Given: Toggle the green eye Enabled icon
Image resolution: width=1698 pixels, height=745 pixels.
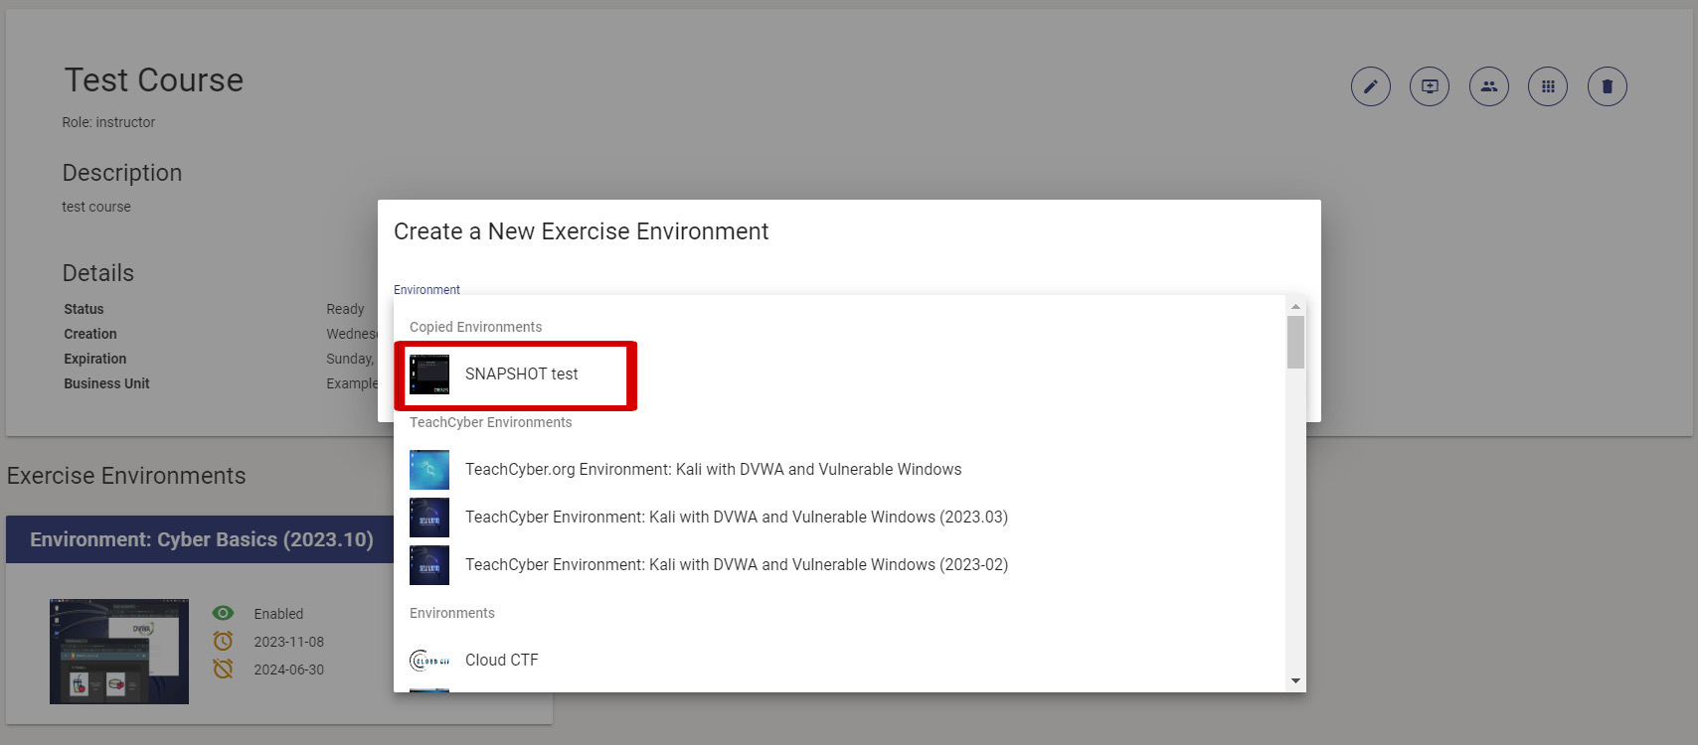Looking at the screenshot, I should coord(224,614).
